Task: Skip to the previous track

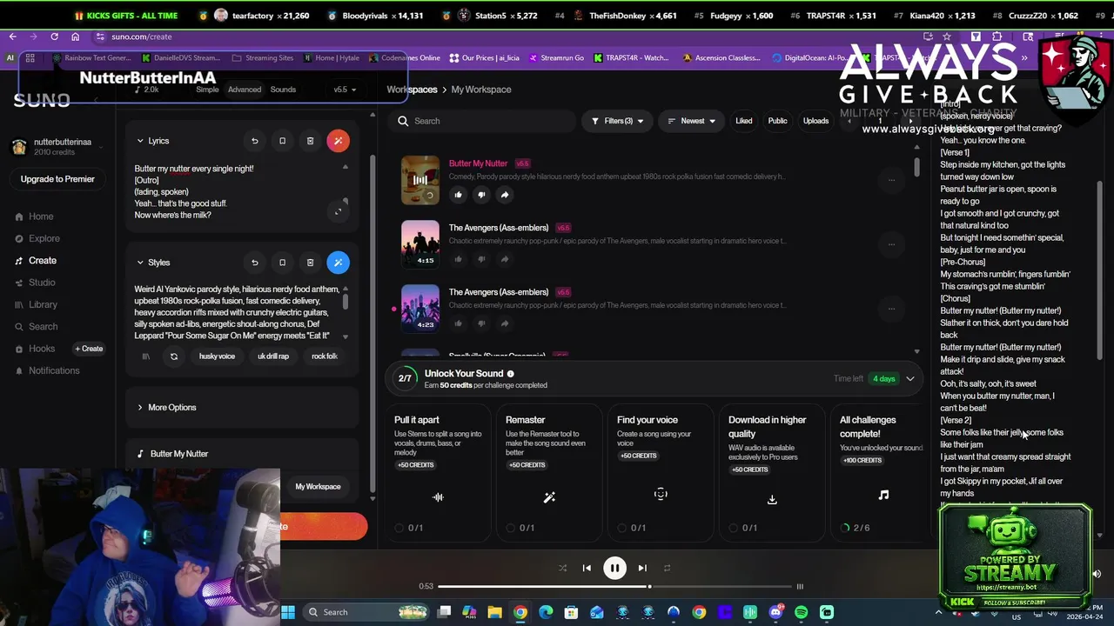Action: pos(587,568)
